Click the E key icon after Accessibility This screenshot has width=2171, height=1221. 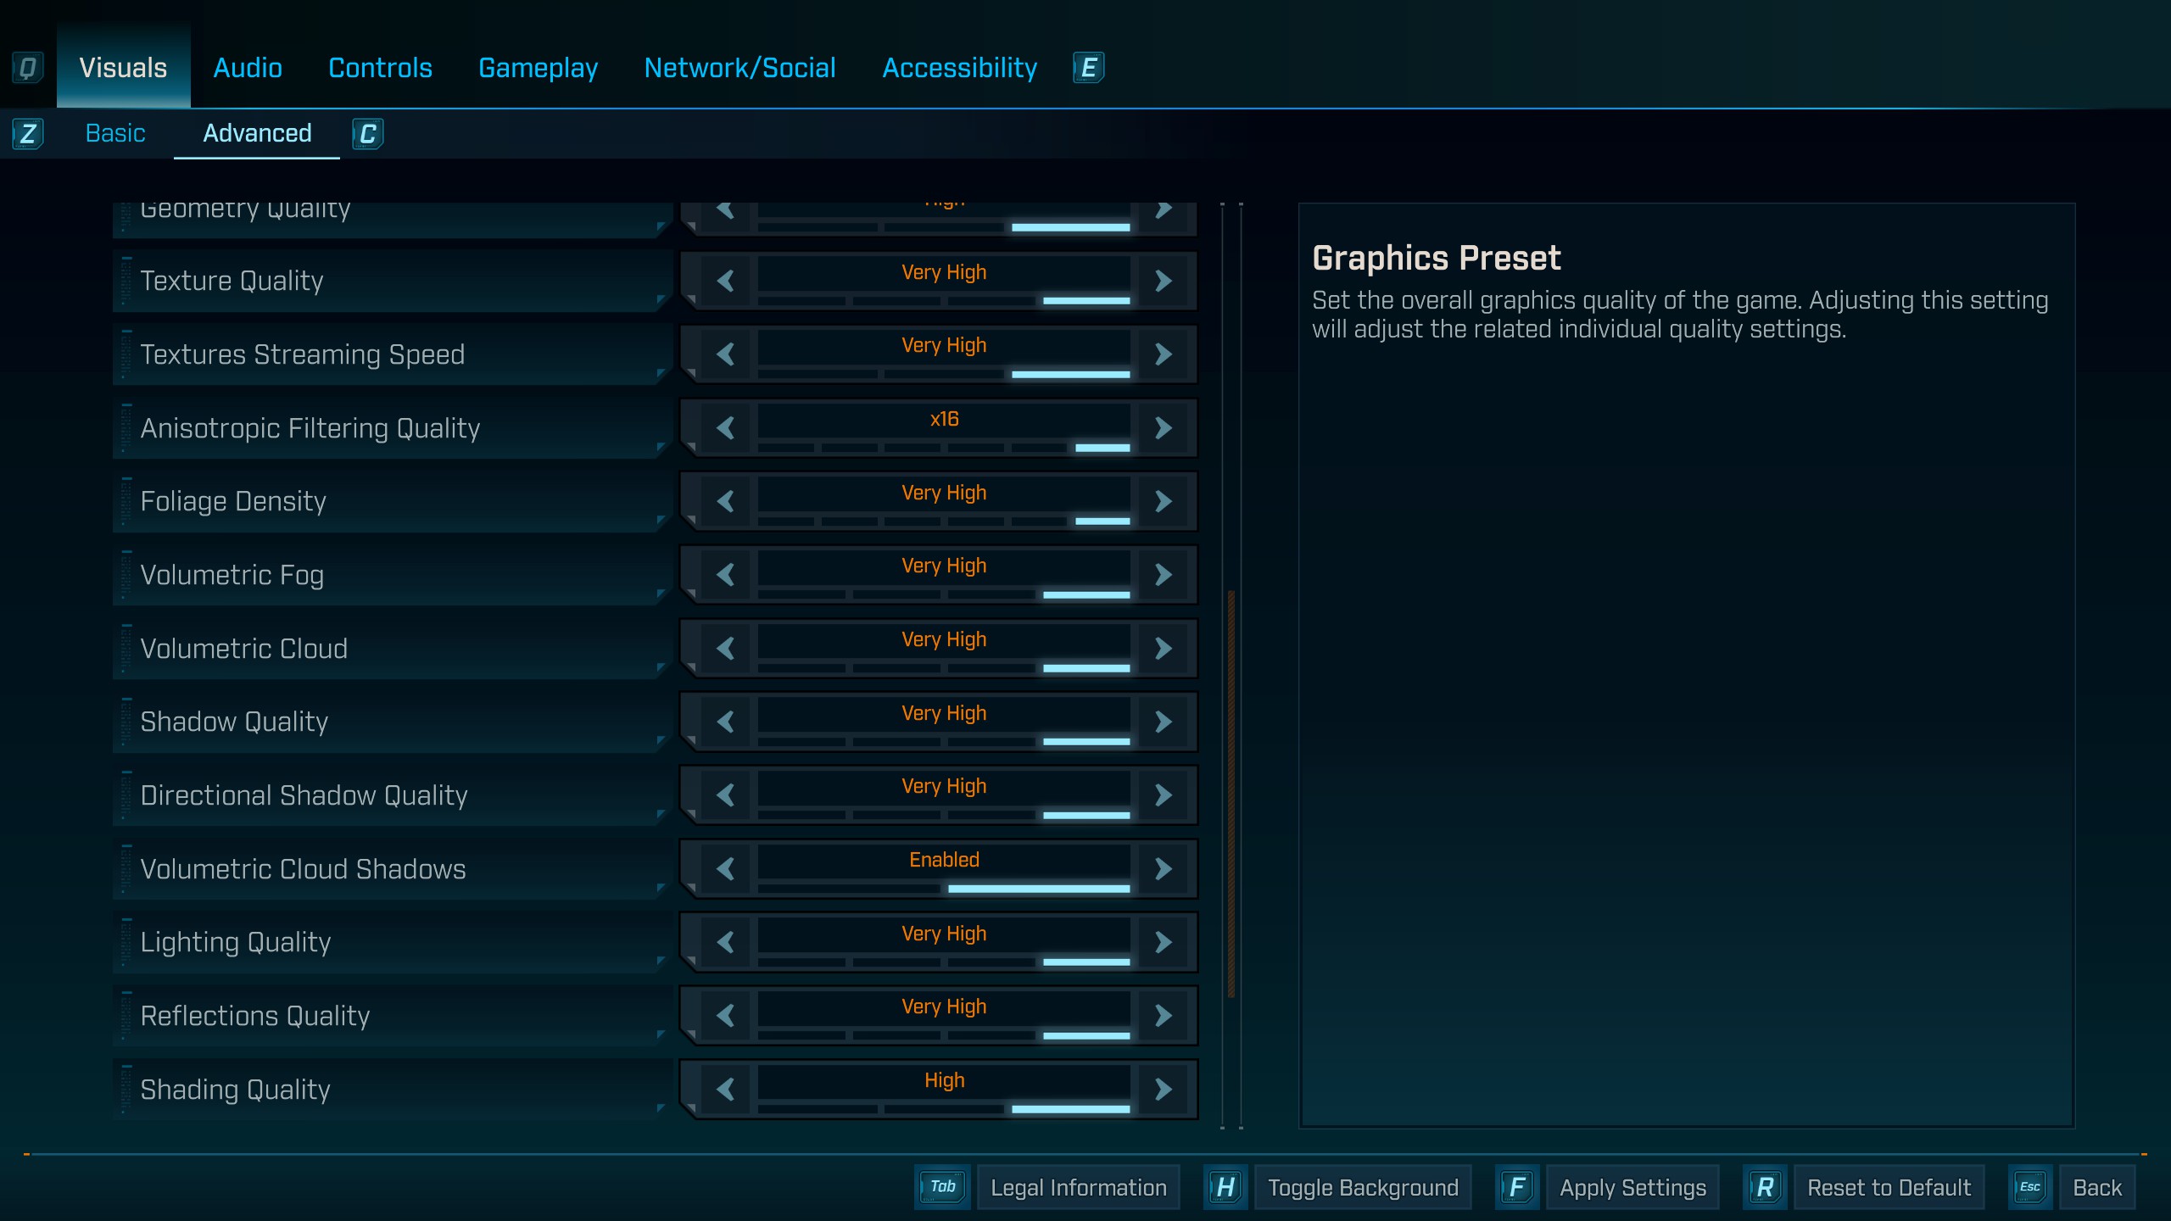pyautogui.click(x=1088, y=68)
